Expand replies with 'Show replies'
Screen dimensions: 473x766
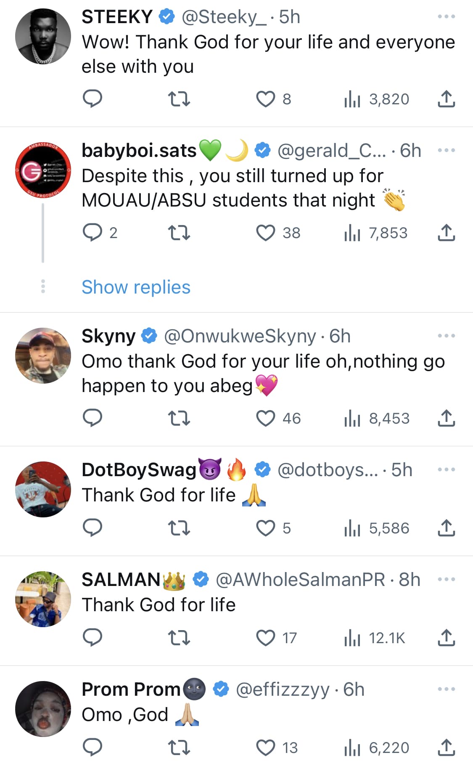[x=136, y=287]
